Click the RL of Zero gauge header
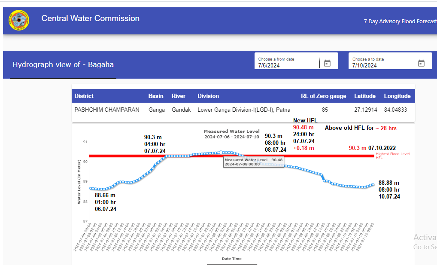 click(323, 96)
